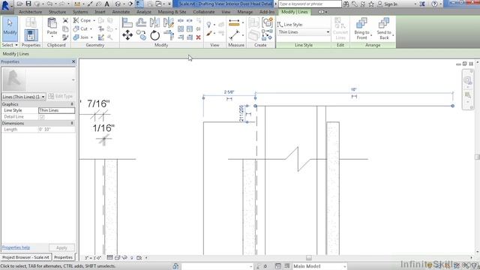Switch to Project Browser - Scale.rvt tab

point(25,257)
